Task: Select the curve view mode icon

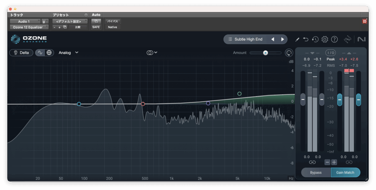Action: pos(40,52)
